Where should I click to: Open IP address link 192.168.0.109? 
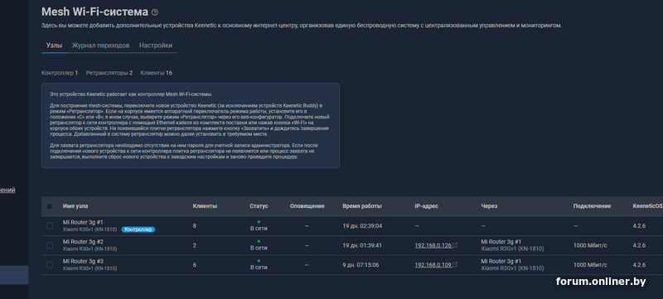click(433, 265)
